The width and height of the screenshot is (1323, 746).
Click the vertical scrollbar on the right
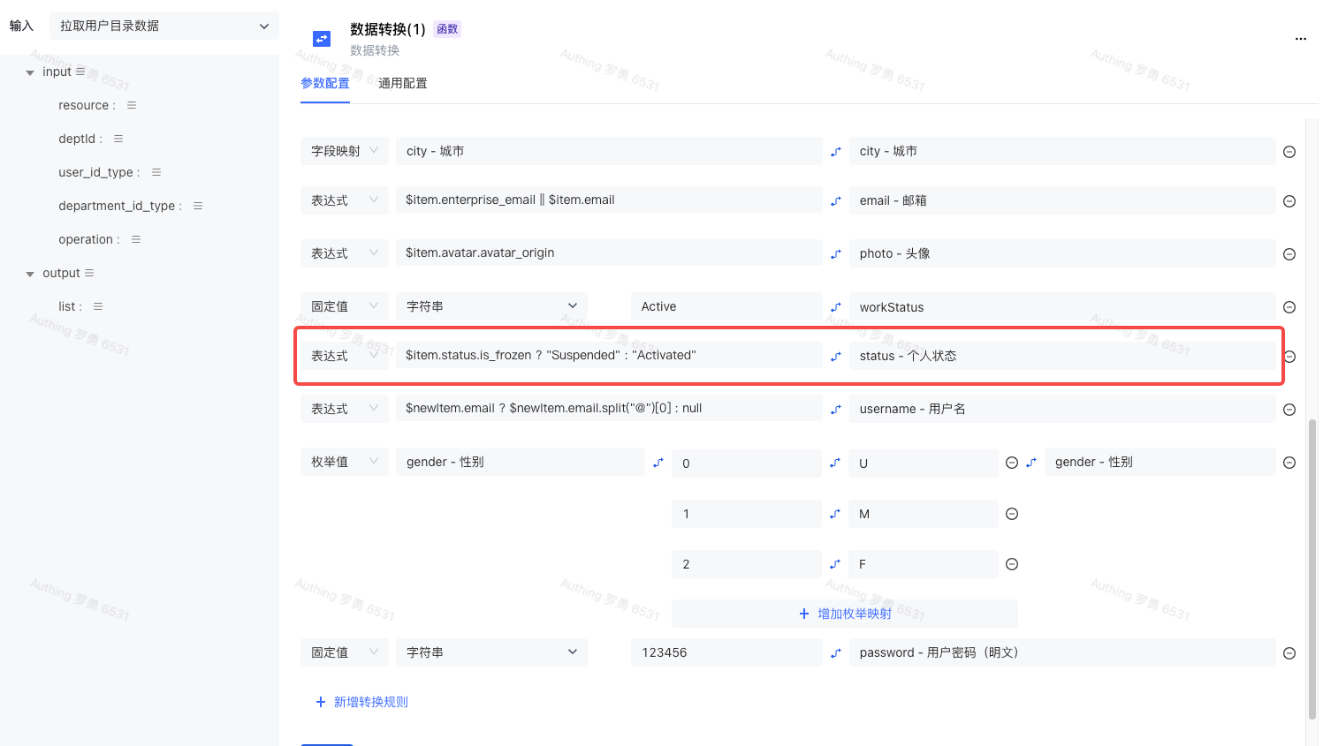click(x=1312, y=565)
